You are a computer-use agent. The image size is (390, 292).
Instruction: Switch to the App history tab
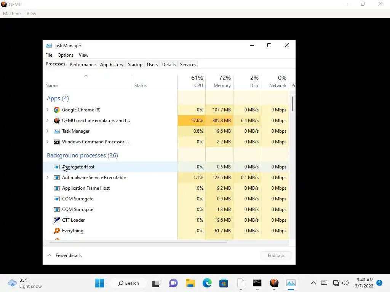112,65
